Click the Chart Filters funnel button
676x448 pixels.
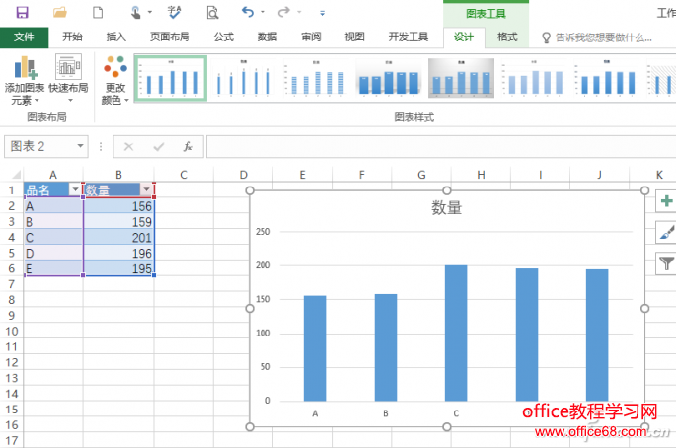[666, 263]
